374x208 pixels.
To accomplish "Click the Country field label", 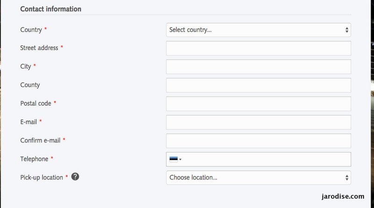I will [x=31, y=30].
